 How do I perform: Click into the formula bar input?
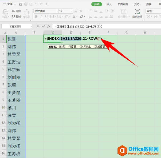[107, 27]
